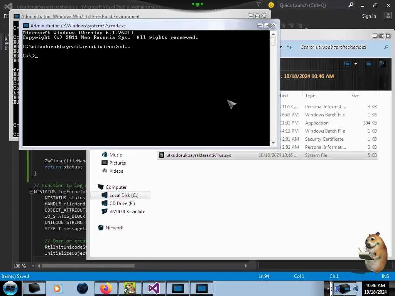Open the Explorer address history dropdown
This screenshot has width=395, height=296.
point(281,47)
